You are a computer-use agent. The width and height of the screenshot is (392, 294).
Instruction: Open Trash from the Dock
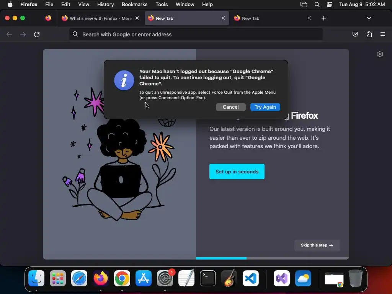click(356, 278)
